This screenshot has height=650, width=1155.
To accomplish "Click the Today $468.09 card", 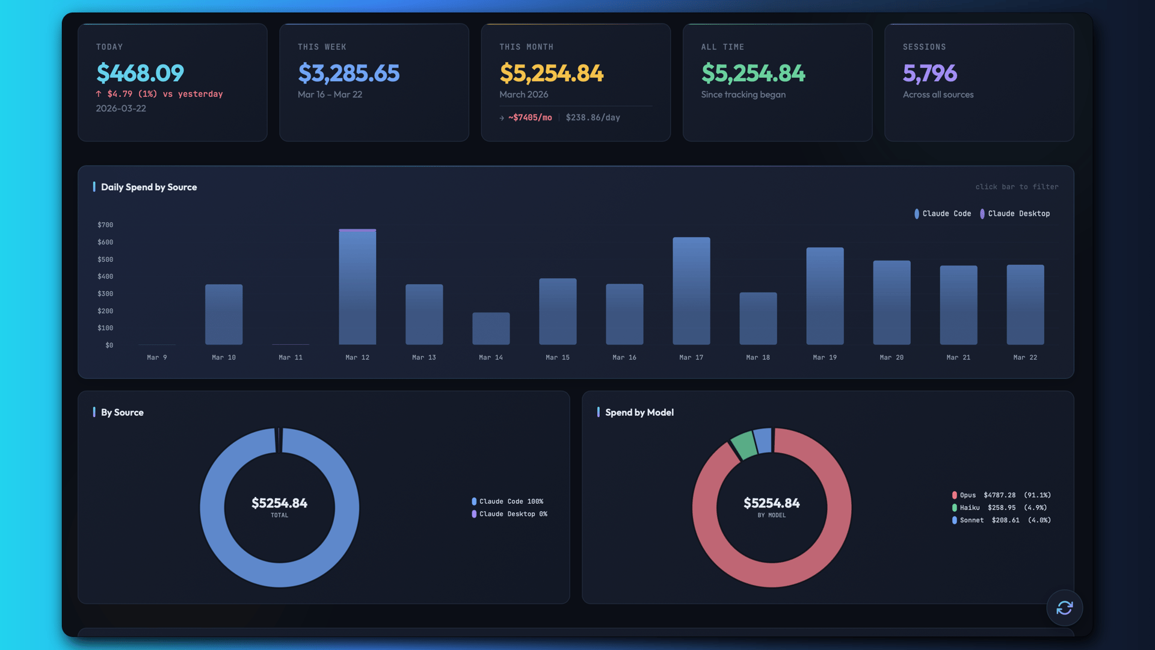I will 172,82.
